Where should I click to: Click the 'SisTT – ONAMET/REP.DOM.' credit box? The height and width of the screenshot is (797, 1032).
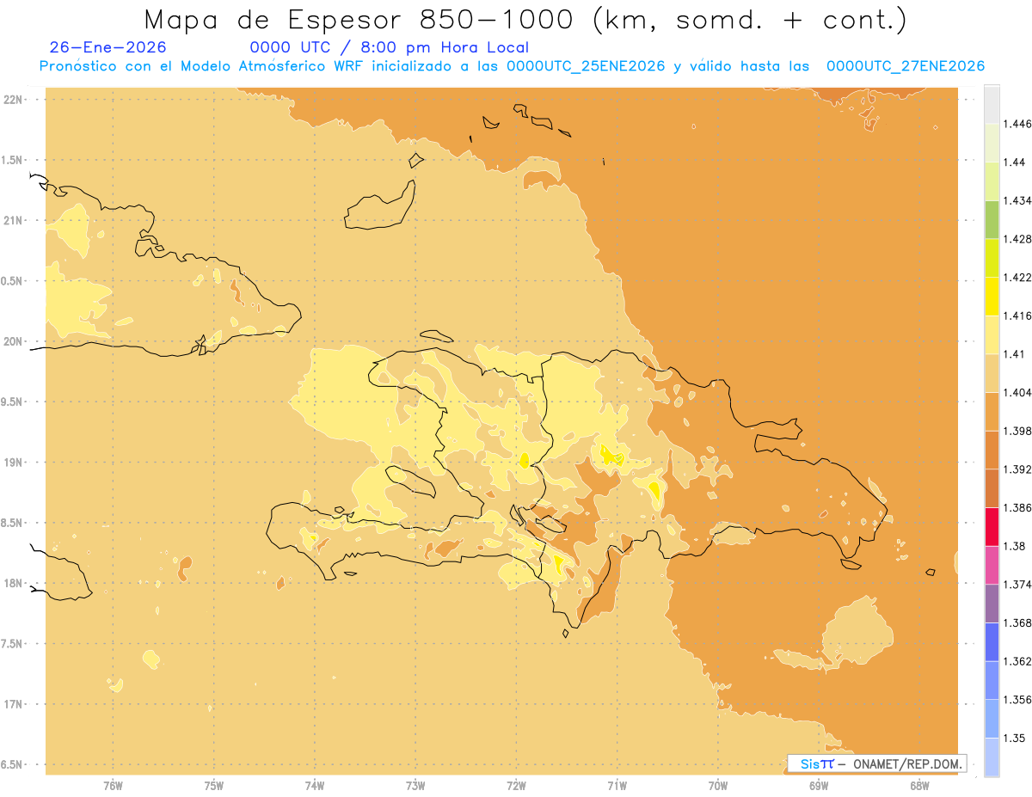[877, 763]
